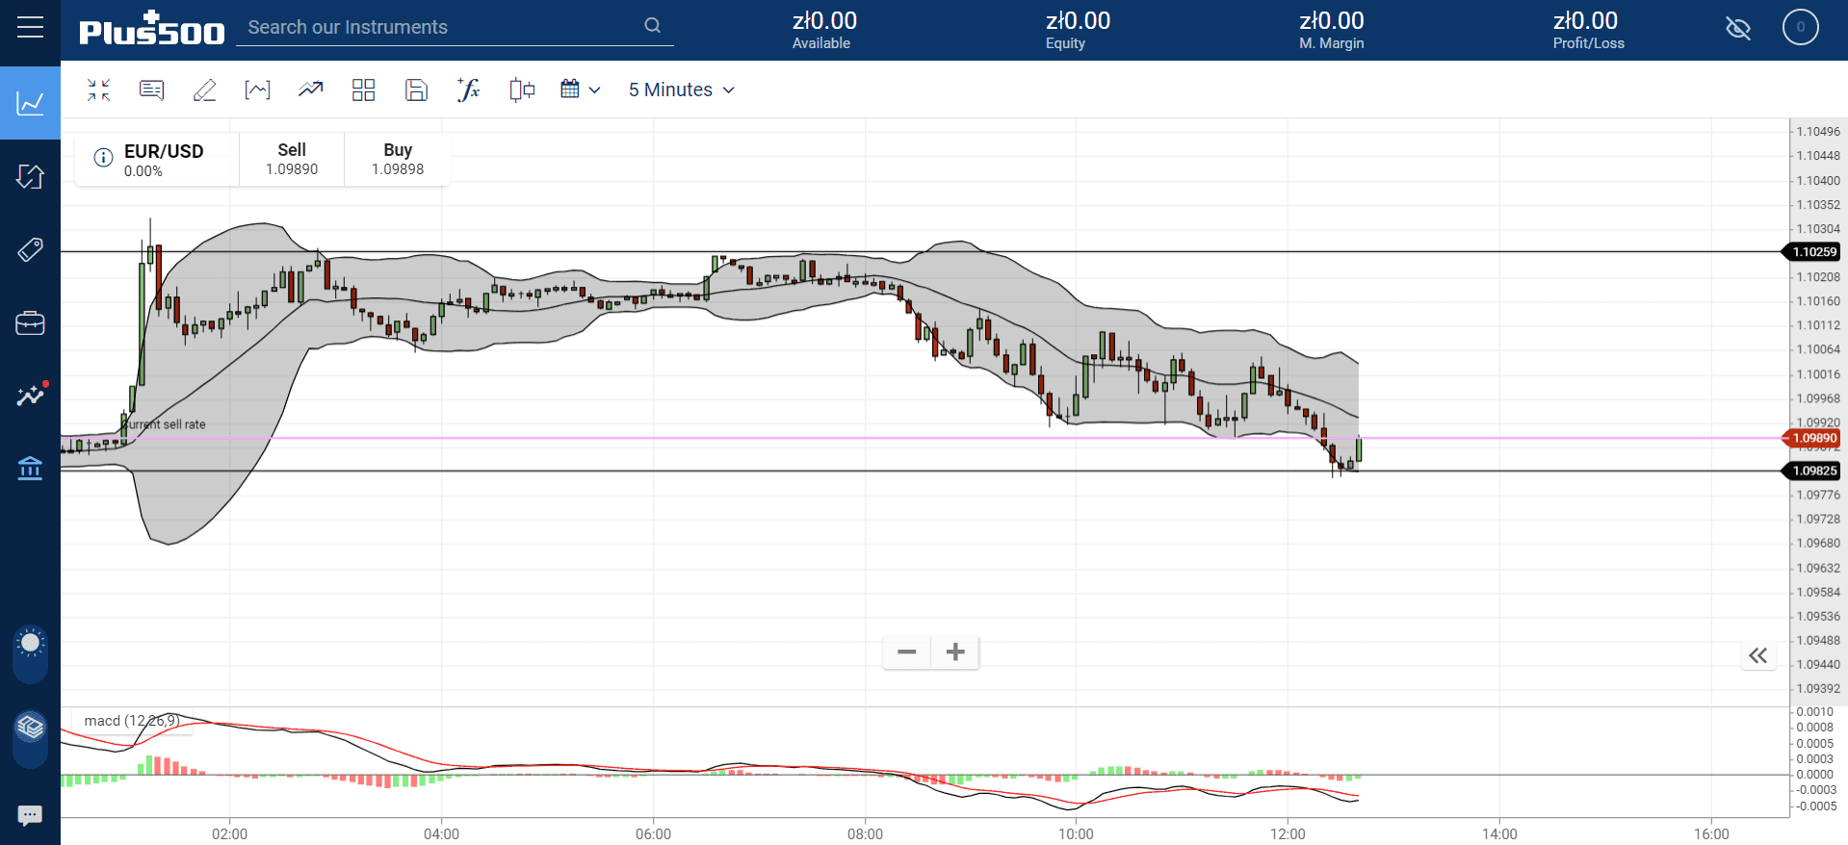Zoom in the chart with plus button
Image resolution: width=1848 pixels, height=845 pixels.
[x=955, y=653]
